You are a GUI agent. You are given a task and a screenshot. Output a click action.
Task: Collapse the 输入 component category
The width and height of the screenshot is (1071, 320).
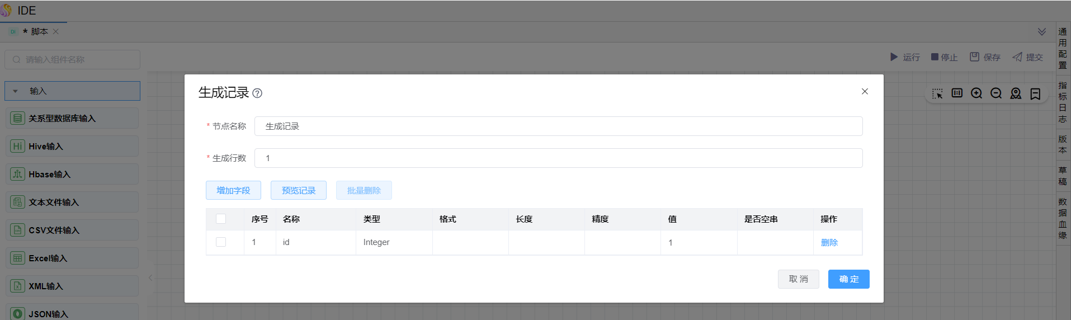[16, 91]
